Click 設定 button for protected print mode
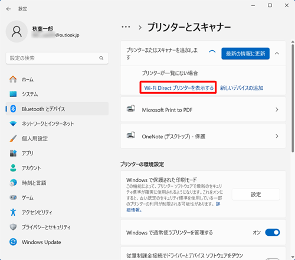Image resolution: width=295 pixels, height=260 pixels. tap(256, 194)
